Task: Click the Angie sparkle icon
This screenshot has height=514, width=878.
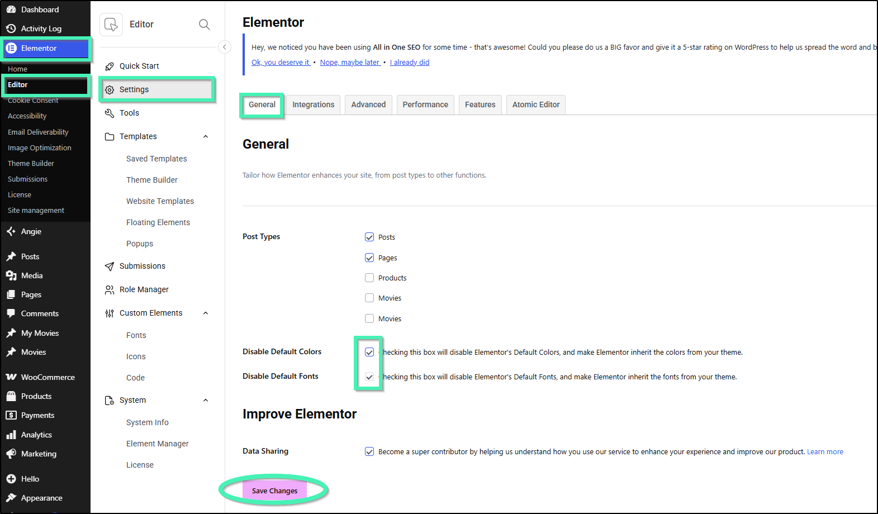Action: click(x=11, y=231)
